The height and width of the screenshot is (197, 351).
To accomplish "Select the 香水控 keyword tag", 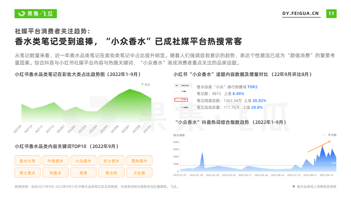I will pyautogui.click(x=111, y=173).
